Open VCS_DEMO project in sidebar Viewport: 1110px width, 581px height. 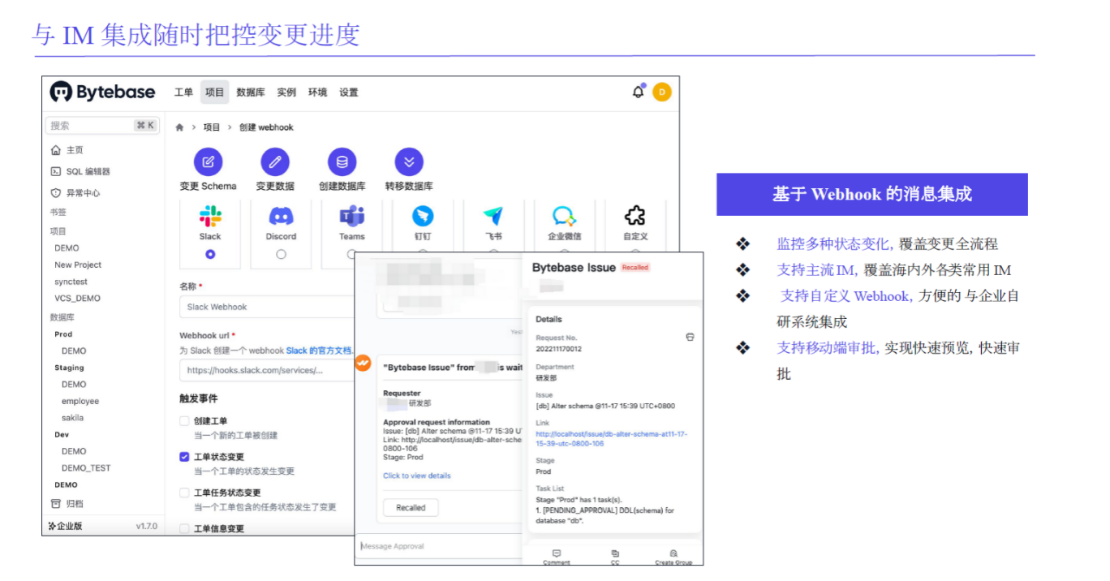click(78, 298)
